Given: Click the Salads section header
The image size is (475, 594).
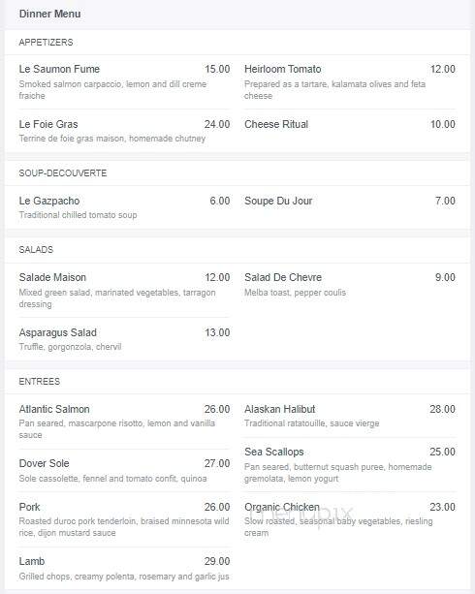Looking at the screenshot, I should point(36,250).
